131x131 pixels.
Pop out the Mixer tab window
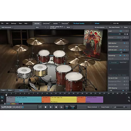(x=59, y=23)
